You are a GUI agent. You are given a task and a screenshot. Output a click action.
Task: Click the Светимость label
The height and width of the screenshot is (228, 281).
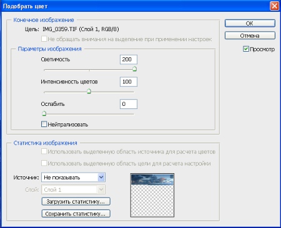pos(56,60)
